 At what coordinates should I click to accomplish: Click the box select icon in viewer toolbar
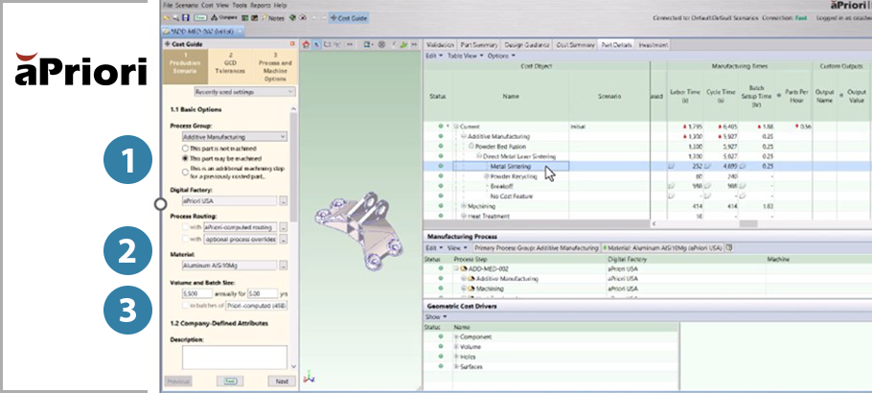click(x=327, y=44)
